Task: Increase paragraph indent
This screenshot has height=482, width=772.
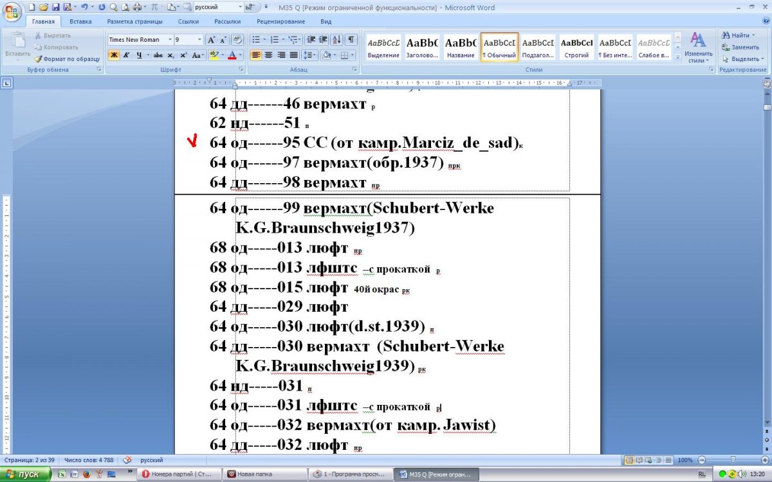Action: [x=324, y=40]
